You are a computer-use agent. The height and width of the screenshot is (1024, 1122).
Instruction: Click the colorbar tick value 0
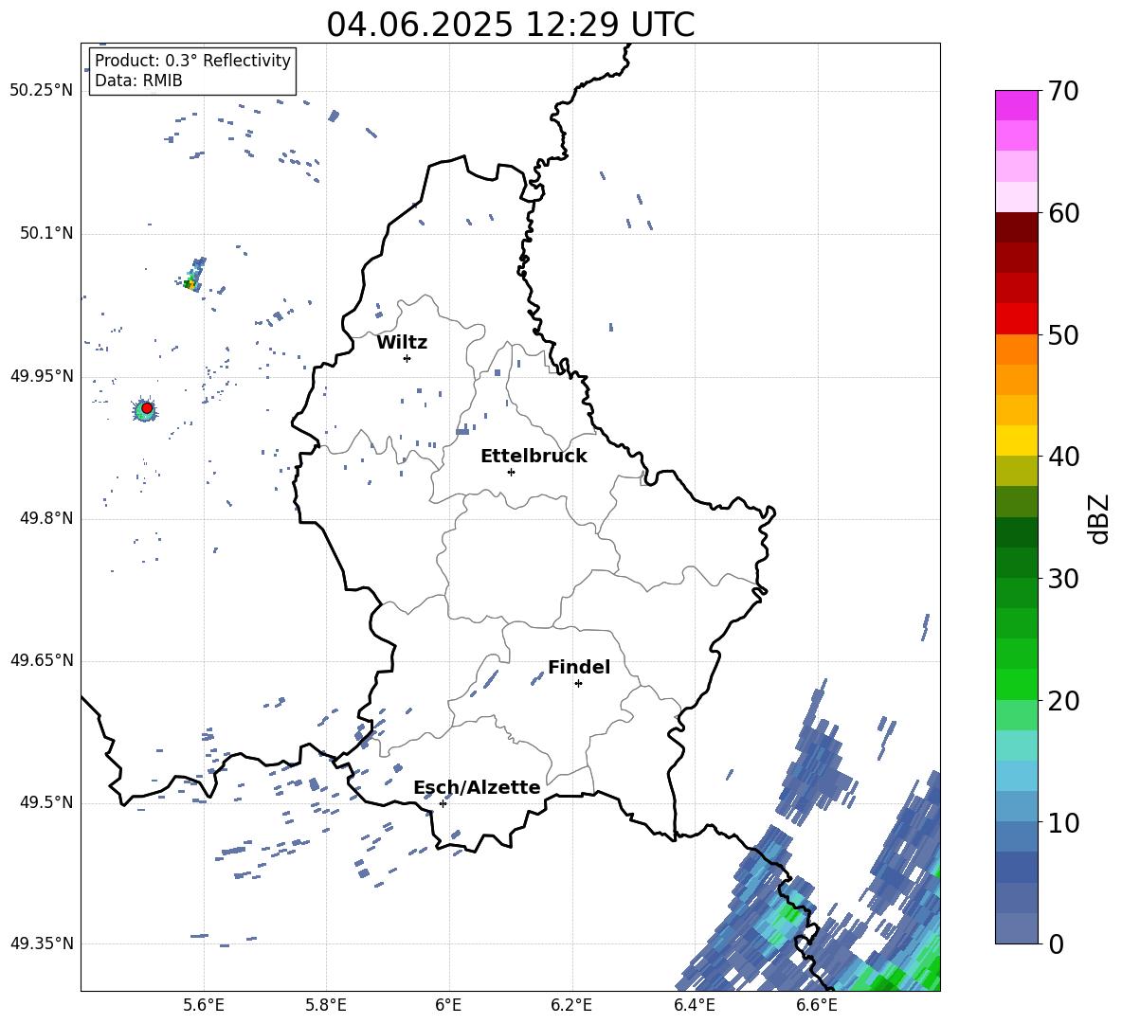[1056, 943]
